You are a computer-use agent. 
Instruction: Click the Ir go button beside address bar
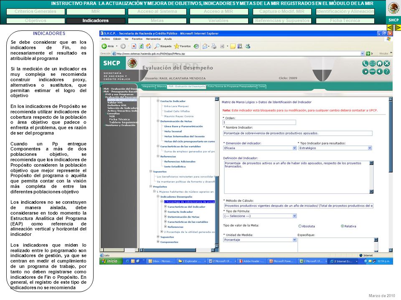coord(370,54)
